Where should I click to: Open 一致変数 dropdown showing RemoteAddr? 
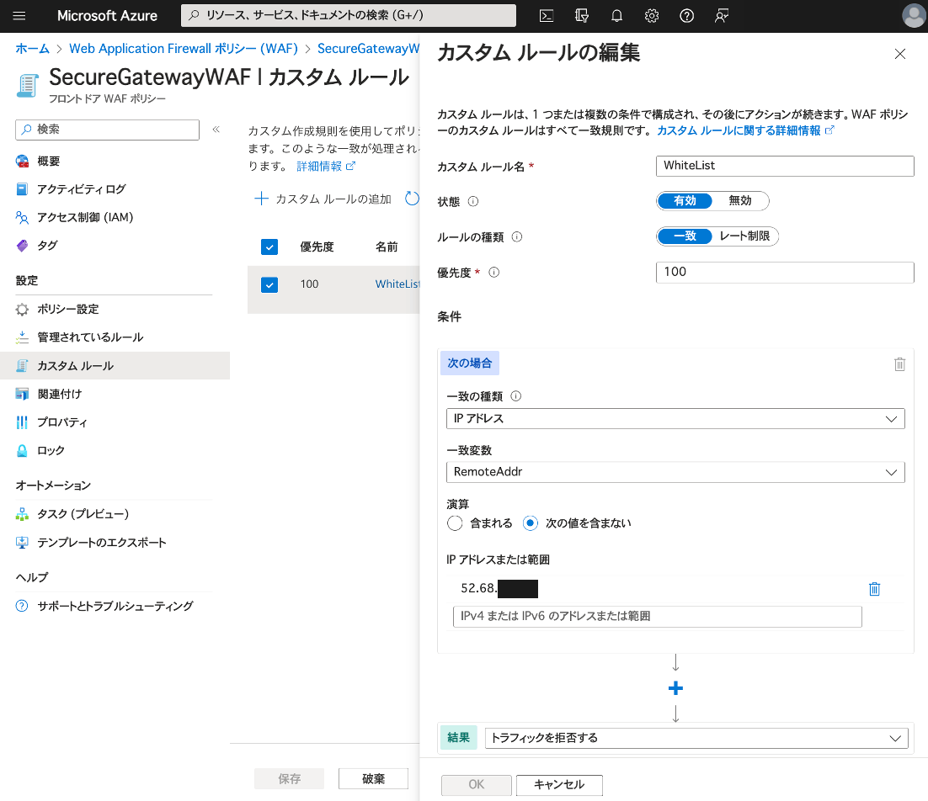(675, 472)
